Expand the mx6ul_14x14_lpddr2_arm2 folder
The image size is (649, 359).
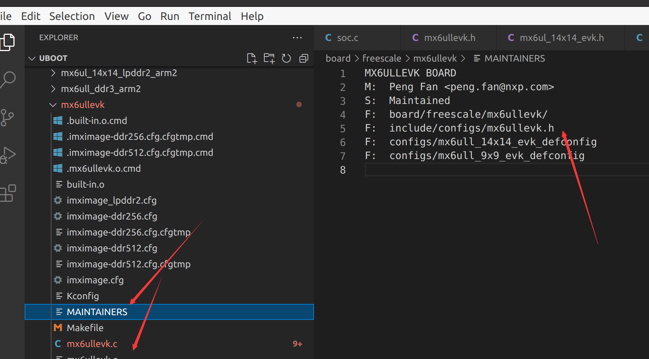[53, 73]
